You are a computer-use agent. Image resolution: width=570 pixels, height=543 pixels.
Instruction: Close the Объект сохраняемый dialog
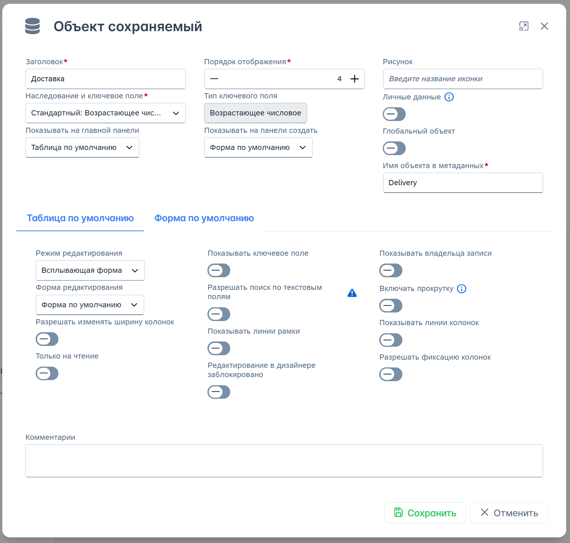544,26
